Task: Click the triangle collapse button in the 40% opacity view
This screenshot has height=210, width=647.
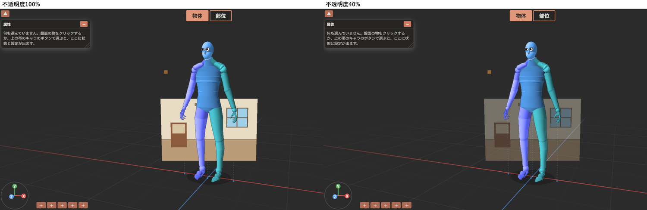Action: pos(329,14)
